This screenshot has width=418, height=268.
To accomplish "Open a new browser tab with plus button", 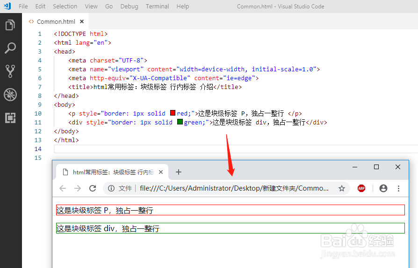I will coord(179,172).
